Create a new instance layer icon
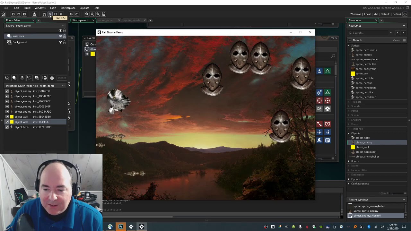This screenshot has width=411, height=231. click(14, 78)
